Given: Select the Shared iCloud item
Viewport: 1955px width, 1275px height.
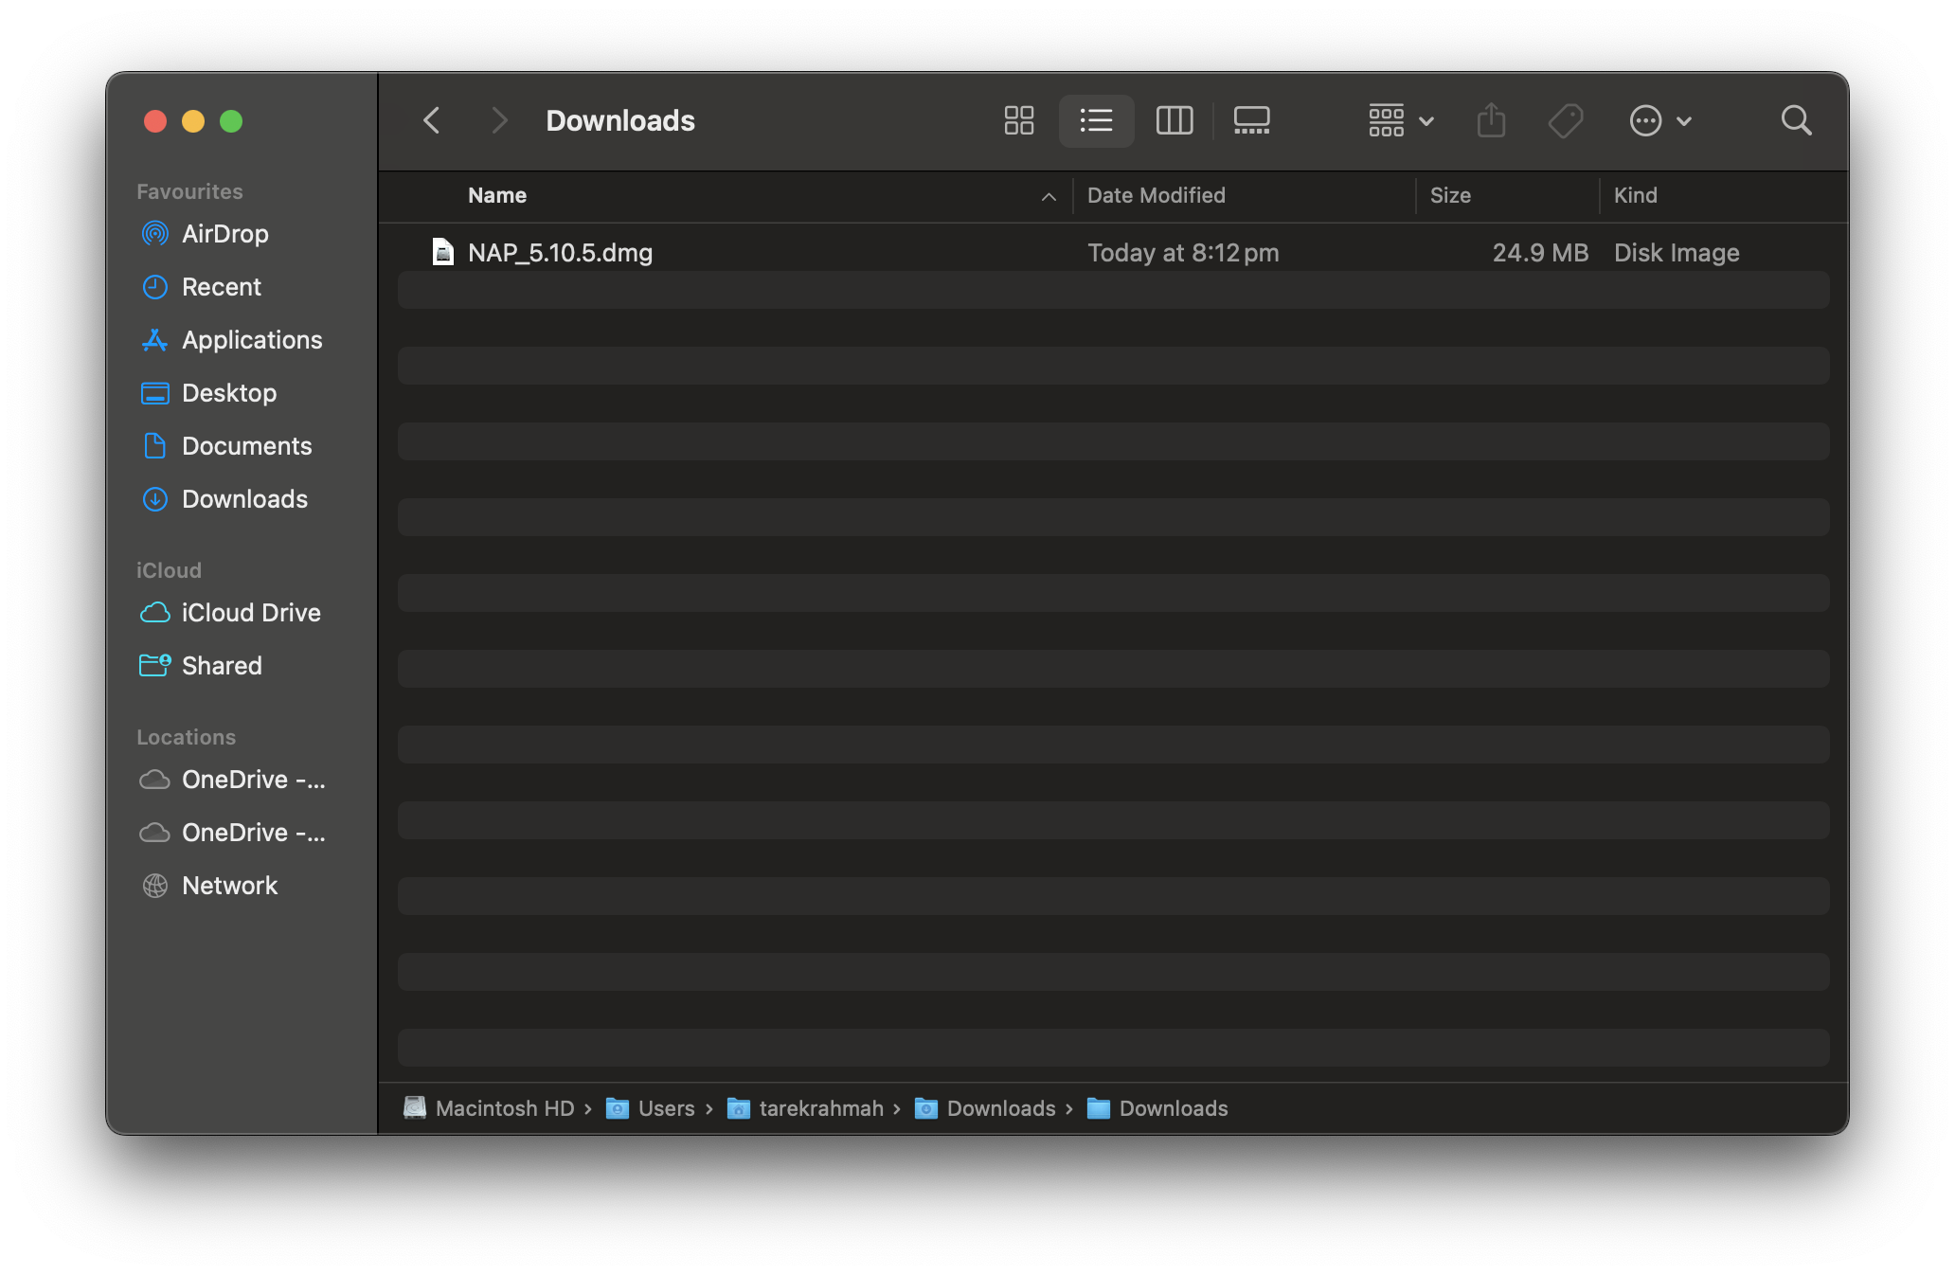Looking at the screenshot, I should coord(222,665).
